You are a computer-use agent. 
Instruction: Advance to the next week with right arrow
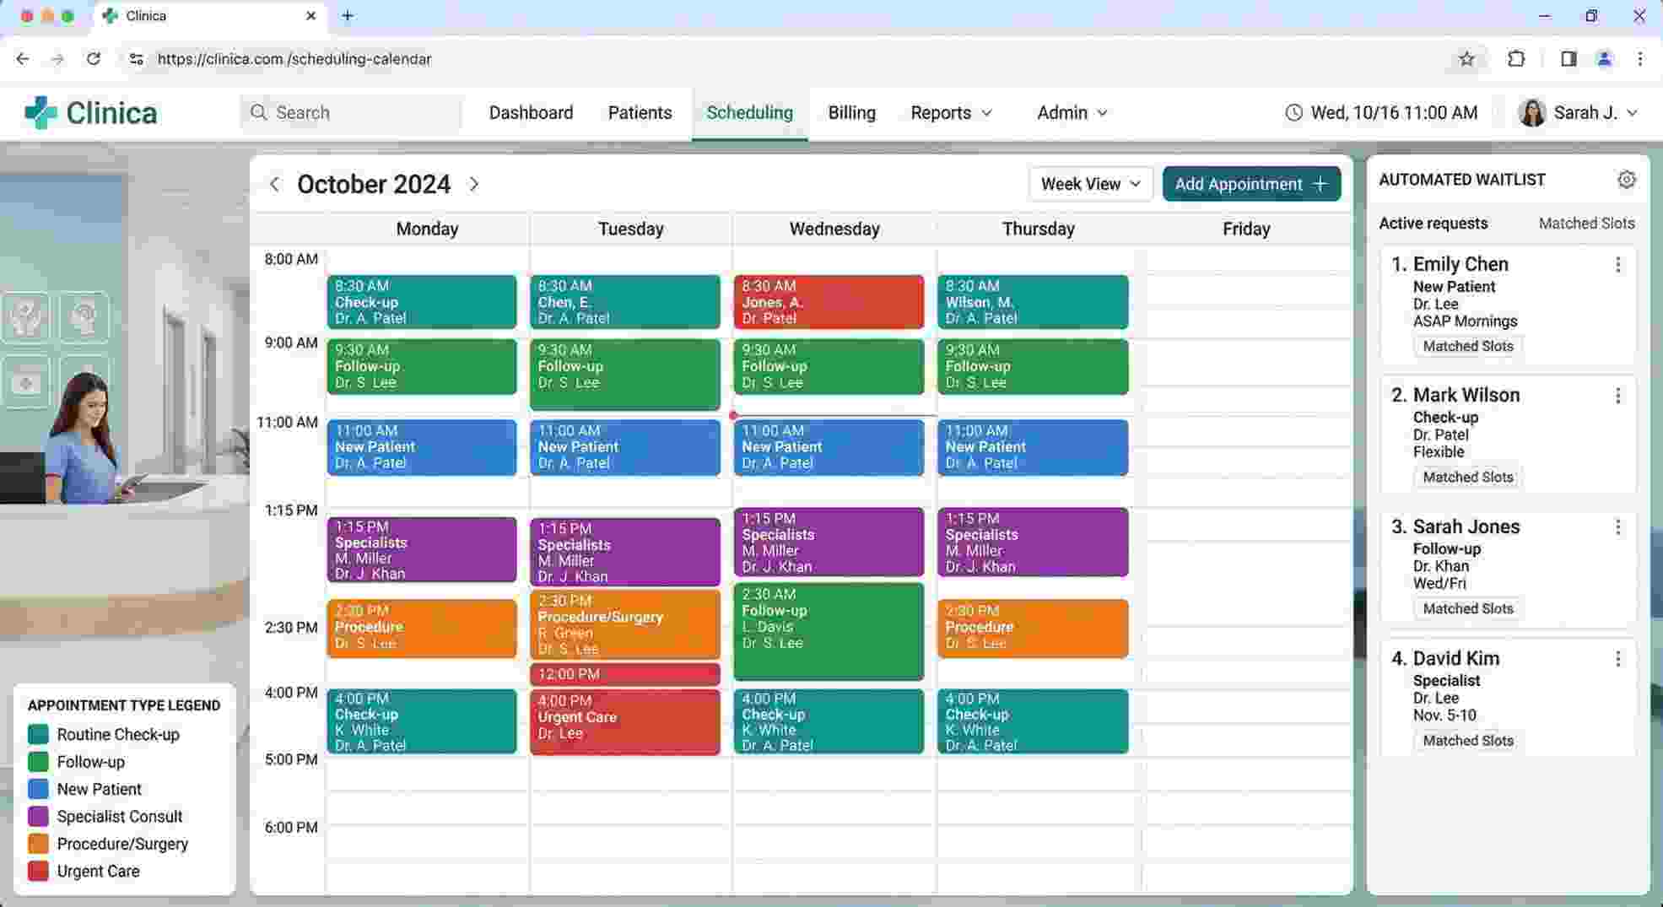[474, 184]
